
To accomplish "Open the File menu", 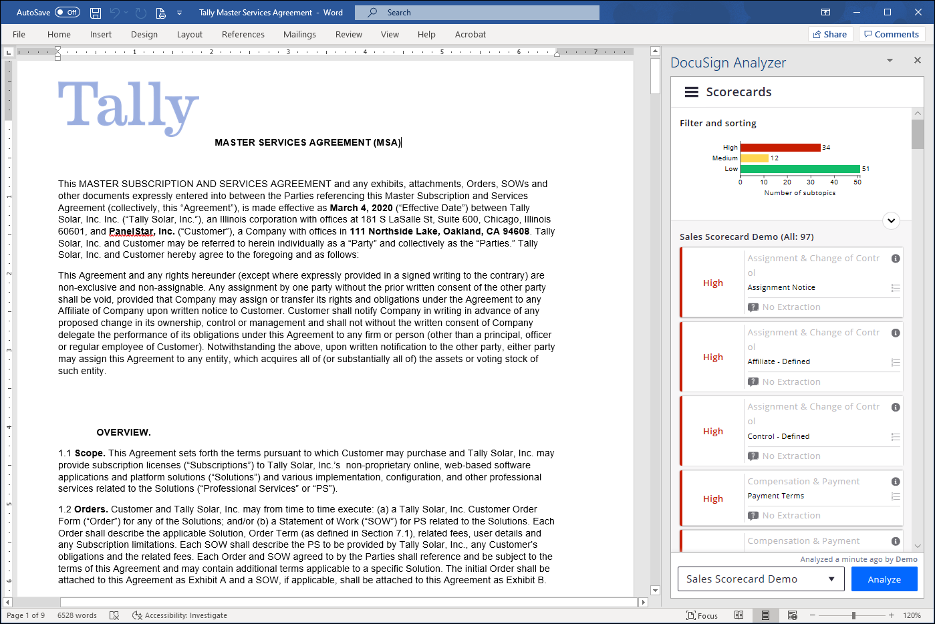I will tap(19, 34).
